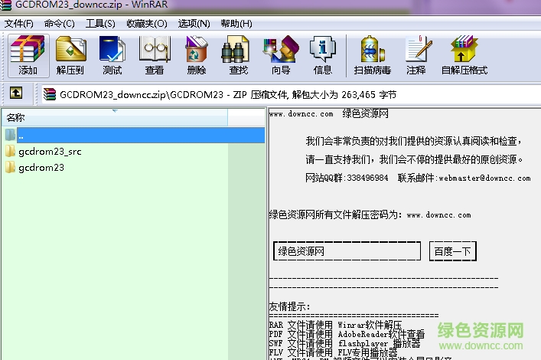Click the archive icon in address bar
Viewport: 541px width, 360px height.
coord(50,94)
